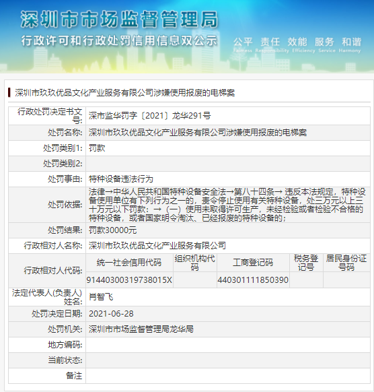This screenshot has width=374, height=392.
Task: Click the 特种设备违法行为 reason text
Action: tap(121, 179)
